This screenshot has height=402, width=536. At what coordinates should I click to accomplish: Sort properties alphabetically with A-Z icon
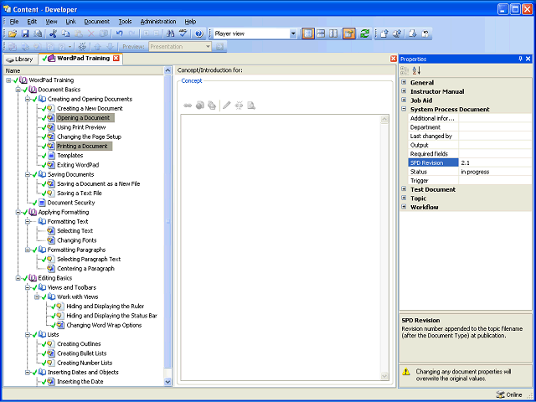coord(416,70)
